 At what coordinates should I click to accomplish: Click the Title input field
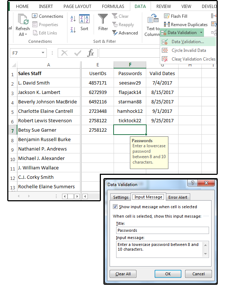pos(163,230)
